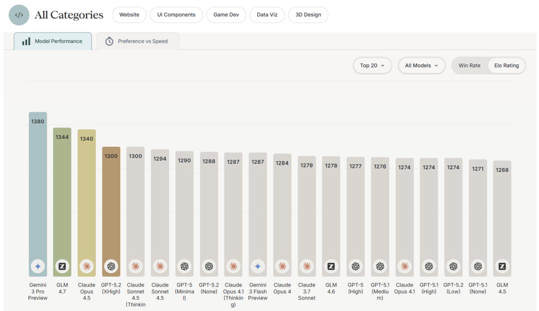Click the Claude 3.7 Sonnet logo icon
The height and width of the screenshot is (311, 539).
point(306,267)
